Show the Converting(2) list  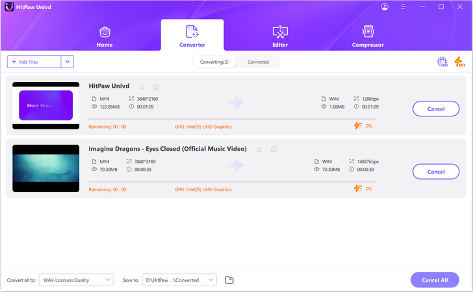point(214,62)
